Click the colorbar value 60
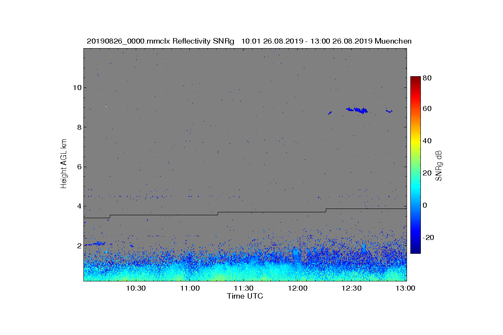The image size is (503, 335). tap(427, 109)
